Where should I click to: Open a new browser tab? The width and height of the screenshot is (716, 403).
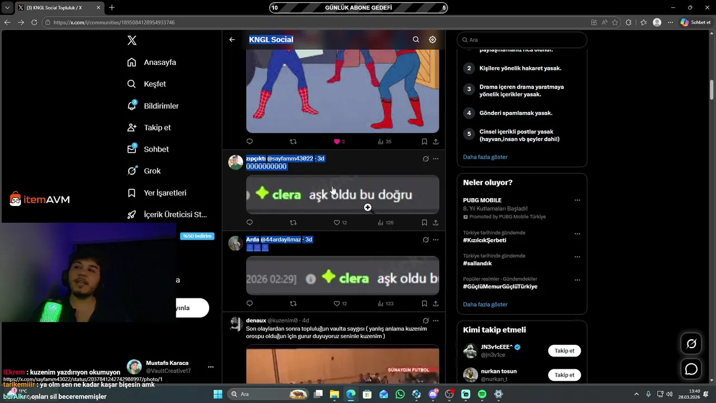click(112, 7)
